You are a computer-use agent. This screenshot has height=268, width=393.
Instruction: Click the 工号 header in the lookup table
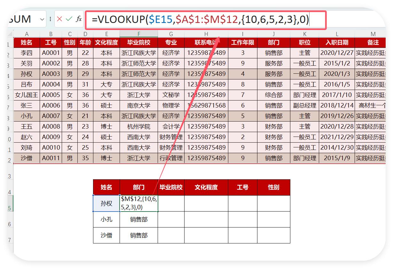pos(243,187)
